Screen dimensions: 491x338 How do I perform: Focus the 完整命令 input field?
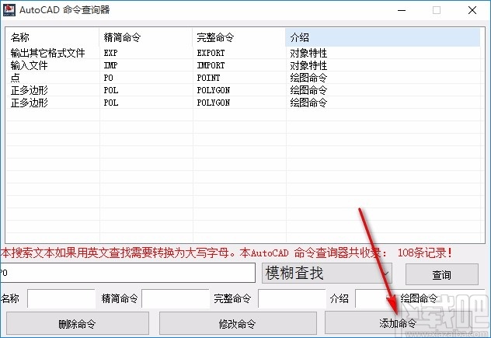(x=292, y=298)
